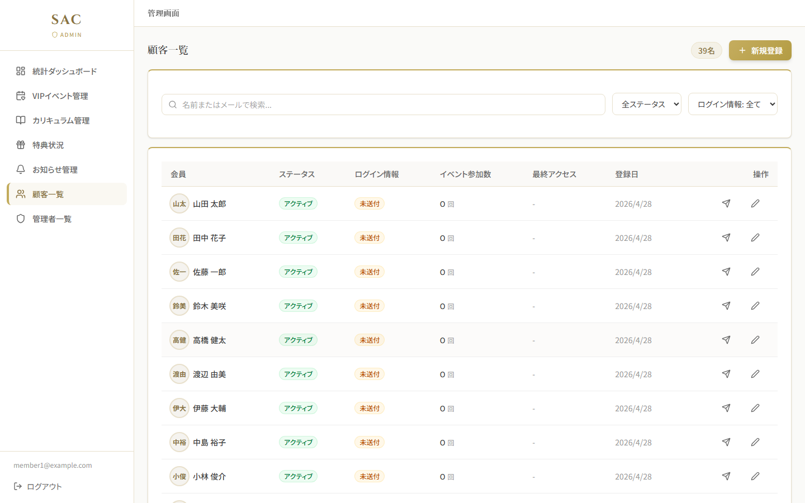Click member1@example.com in sidebar footer
This screenshot has width=805, height=503.
click(x=53, y=465)
